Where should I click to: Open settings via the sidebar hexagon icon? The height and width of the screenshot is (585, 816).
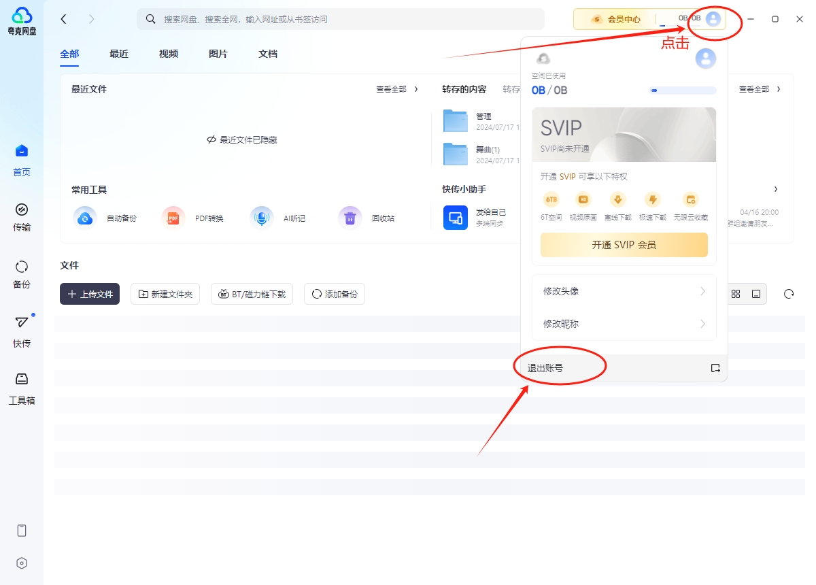point(22,563)
